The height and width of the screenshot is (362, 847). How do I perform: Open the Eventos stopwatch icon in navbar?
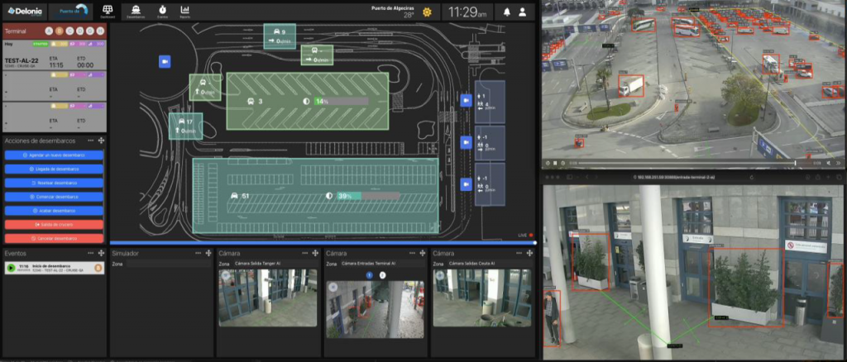(x=163, y=11)
